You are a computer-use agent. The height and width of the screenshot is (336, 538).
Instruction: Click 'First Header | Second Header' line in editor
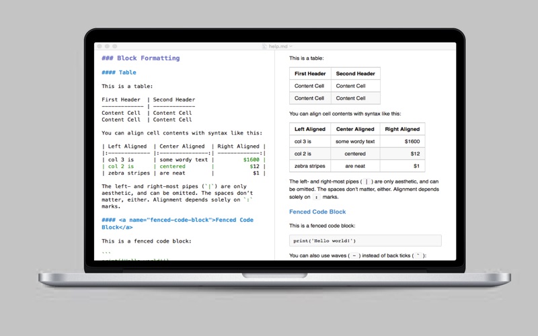pyautogui.click(x=148, y=99)
